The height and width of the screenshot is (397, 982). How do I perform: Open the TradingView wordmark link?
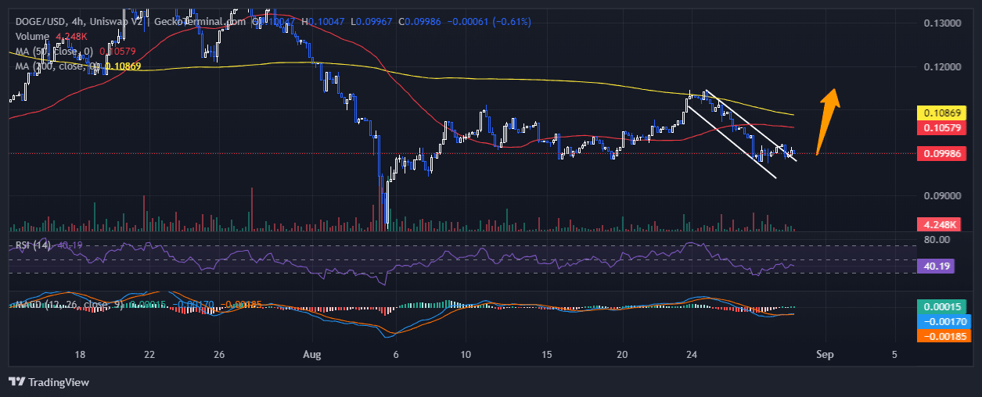point(59,382)
